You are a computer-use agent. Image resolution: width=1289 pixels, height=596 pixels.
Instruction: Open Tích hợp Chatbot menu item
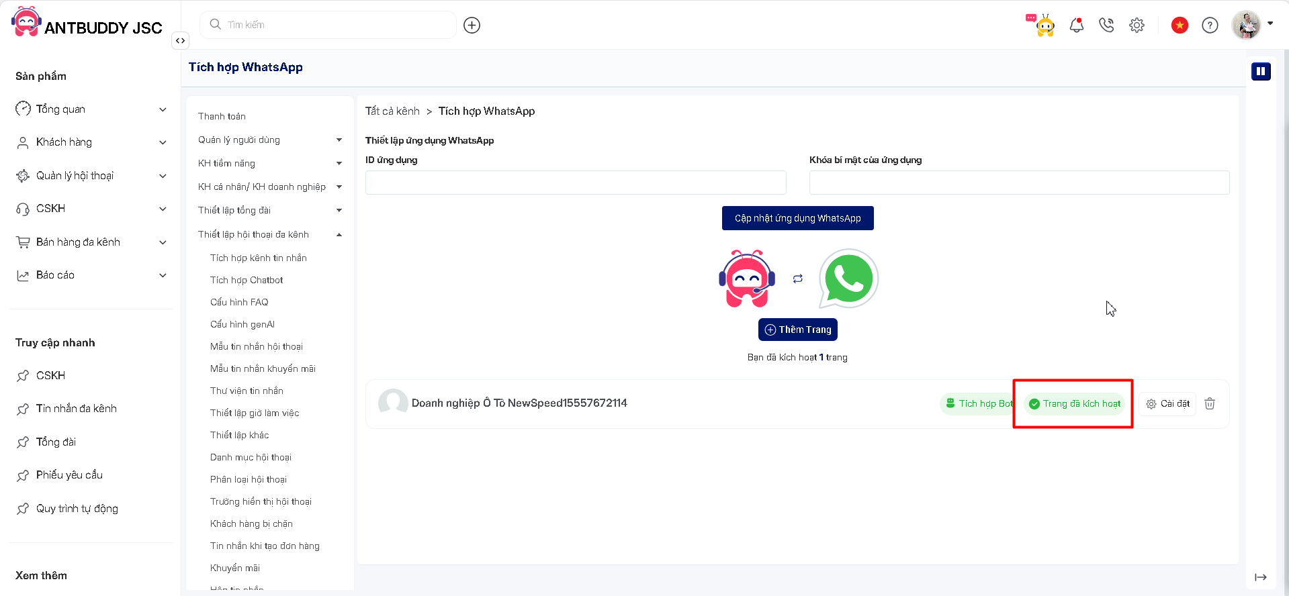(247, 280)
